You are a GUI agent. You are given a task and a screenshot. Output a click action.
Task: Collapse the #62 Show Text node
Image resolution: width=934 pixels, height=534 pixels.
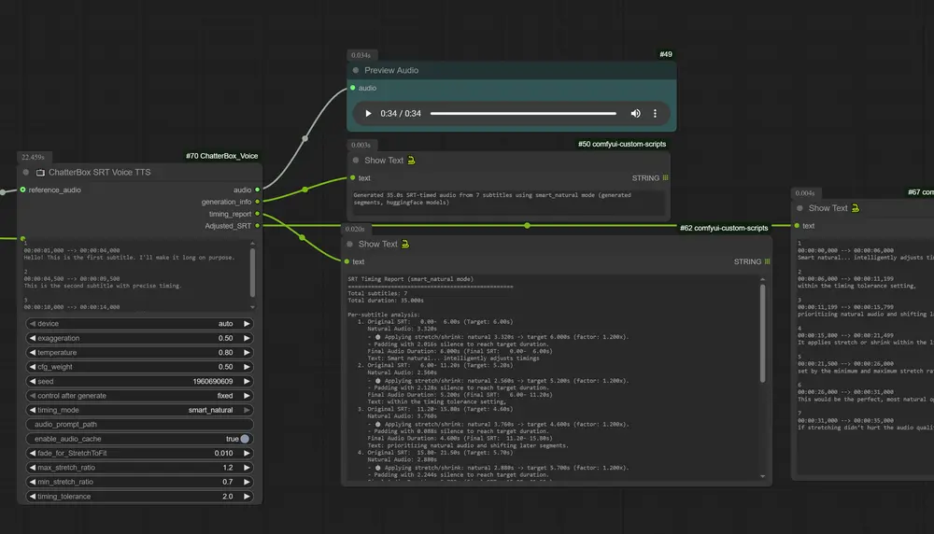point(349,245)
